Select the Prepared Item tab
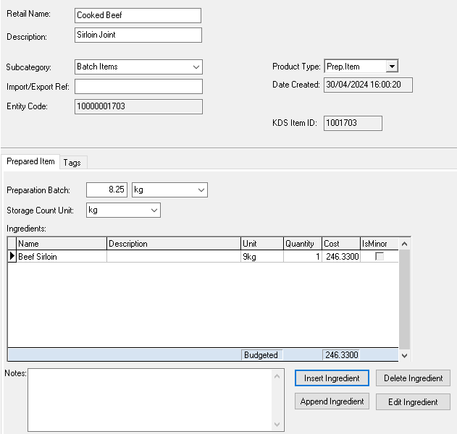This screenshot has height=434, width=457. (30, 162)
